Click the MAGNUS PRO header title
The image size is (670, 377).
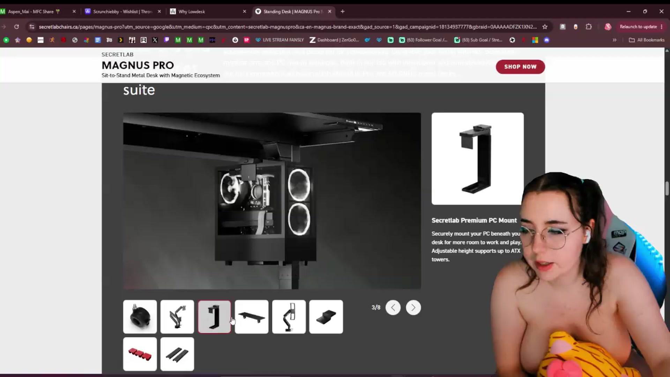pos(138,65)
